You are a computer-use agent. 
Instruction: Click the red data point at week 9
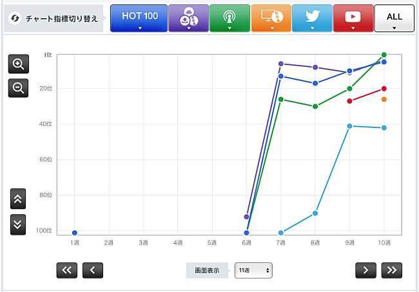pyautogui.click(x=350, y=101)
